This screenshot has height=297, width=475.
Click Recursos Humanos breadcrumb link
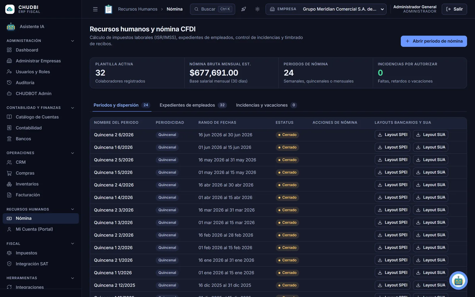tap(138, 9)
